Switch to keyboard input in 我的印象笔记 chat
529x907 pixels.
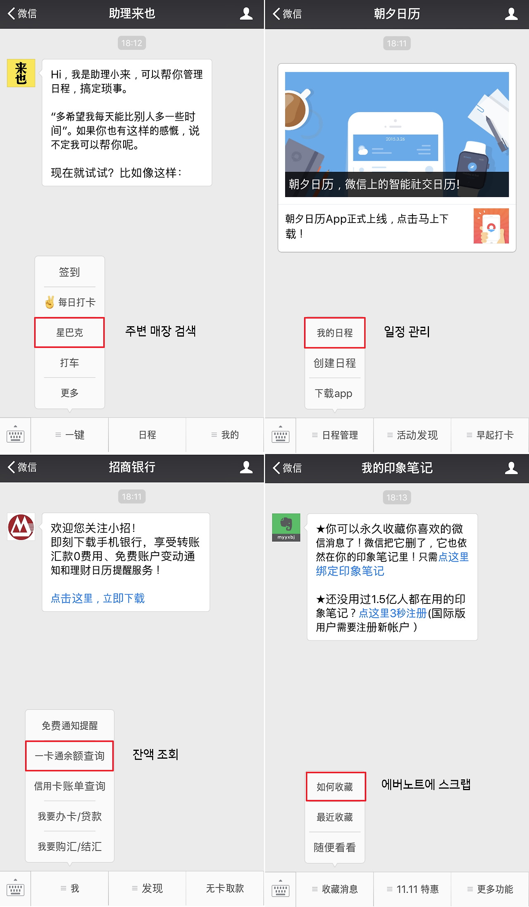pos(280,889)
